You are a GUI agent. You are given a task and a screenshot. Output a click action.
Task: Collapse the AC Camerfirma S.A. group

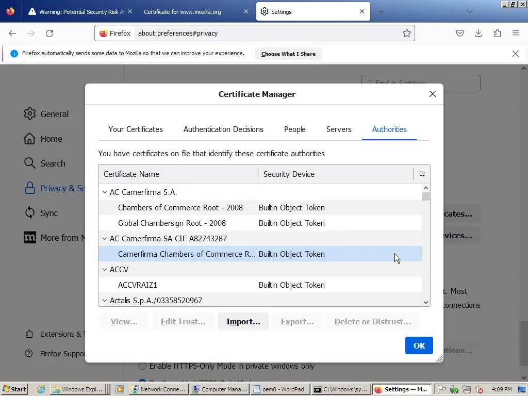tap(104, 192)
